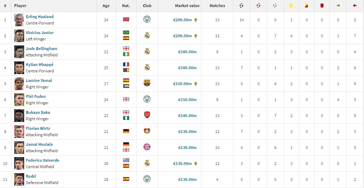The image size is (364, 188).
Task: Open Bayern Munich crest in Jamal Musiala's row
Action: coord(147,147)
